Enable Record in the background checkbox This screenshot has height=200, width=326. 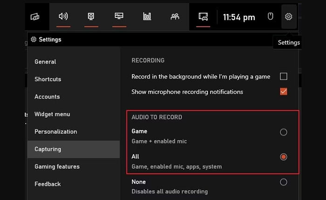click(283, 76)
